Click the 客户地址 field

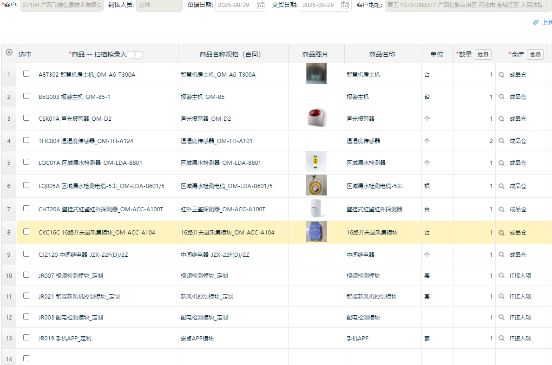(468, 5)
